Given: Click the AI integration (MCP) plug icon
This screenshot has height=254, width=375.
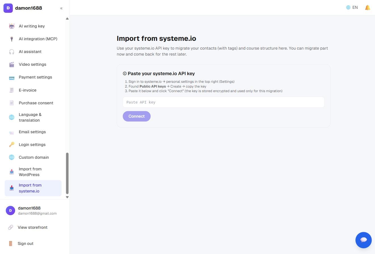Looking at the screenshot, I should pyautogui.click(x=12, y=39).
